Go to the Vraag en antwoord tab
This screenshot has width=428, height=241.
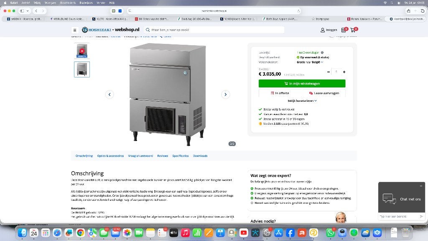click(140, 156)
